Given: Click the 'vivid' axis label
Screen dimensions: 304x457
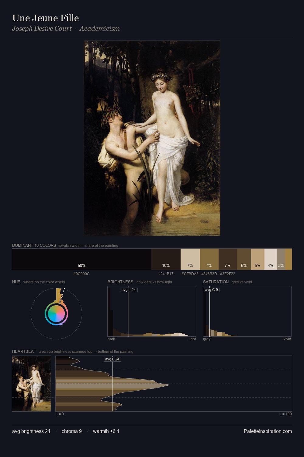Looking at the screenshot, I should click(x=287, y=339).
